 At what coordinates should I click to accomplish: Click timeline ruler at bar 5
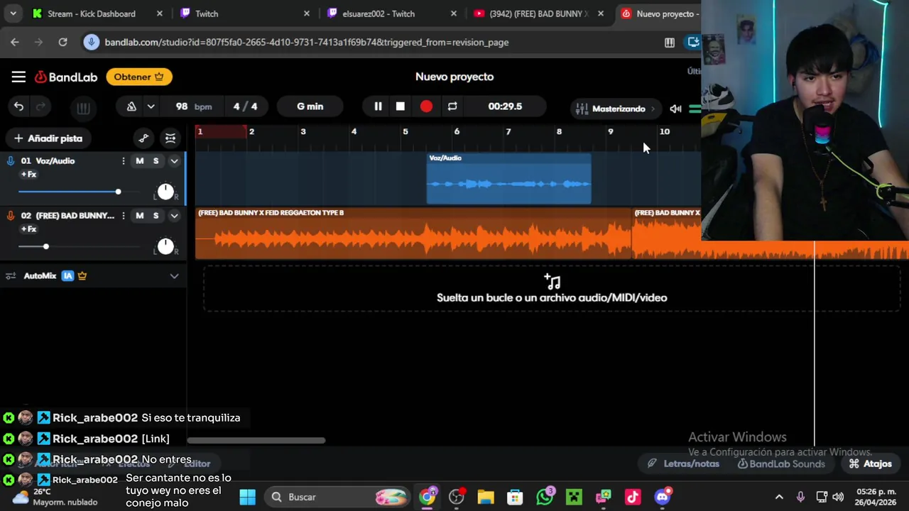405,131
